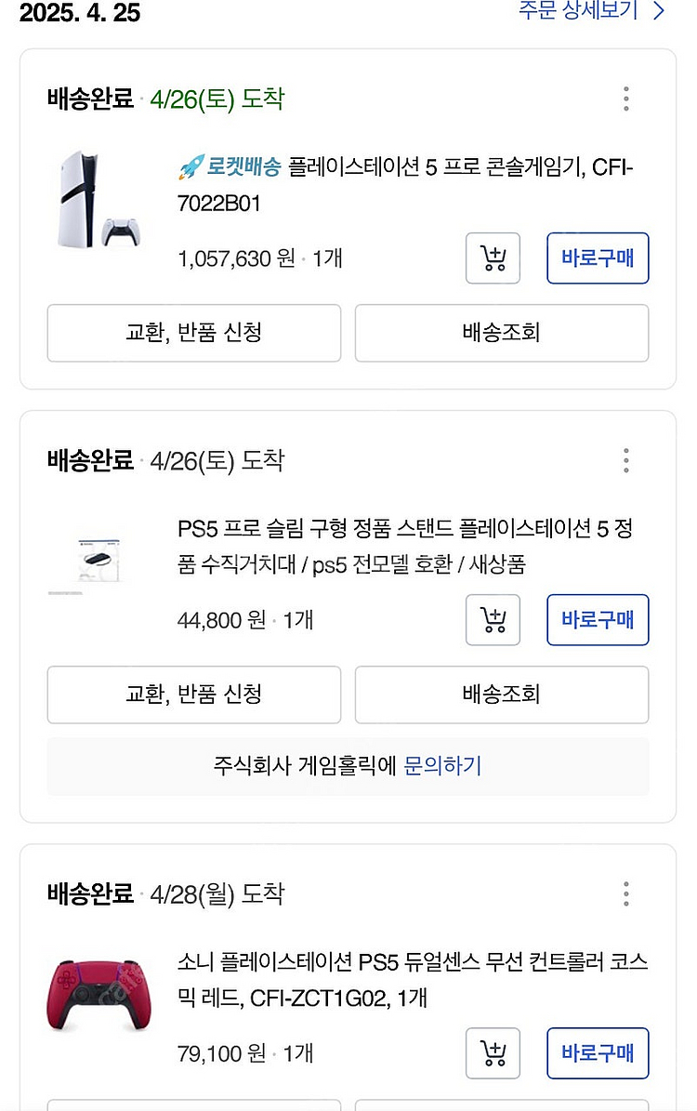Add PlayStation 5 Pro console to cart
The height and width of the screenshot is (1111, 697).
click(493, 258)
